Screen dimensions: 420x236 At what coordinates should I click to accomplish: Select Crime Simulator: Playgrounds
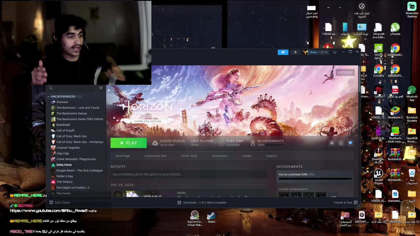[x=76, y=159]
